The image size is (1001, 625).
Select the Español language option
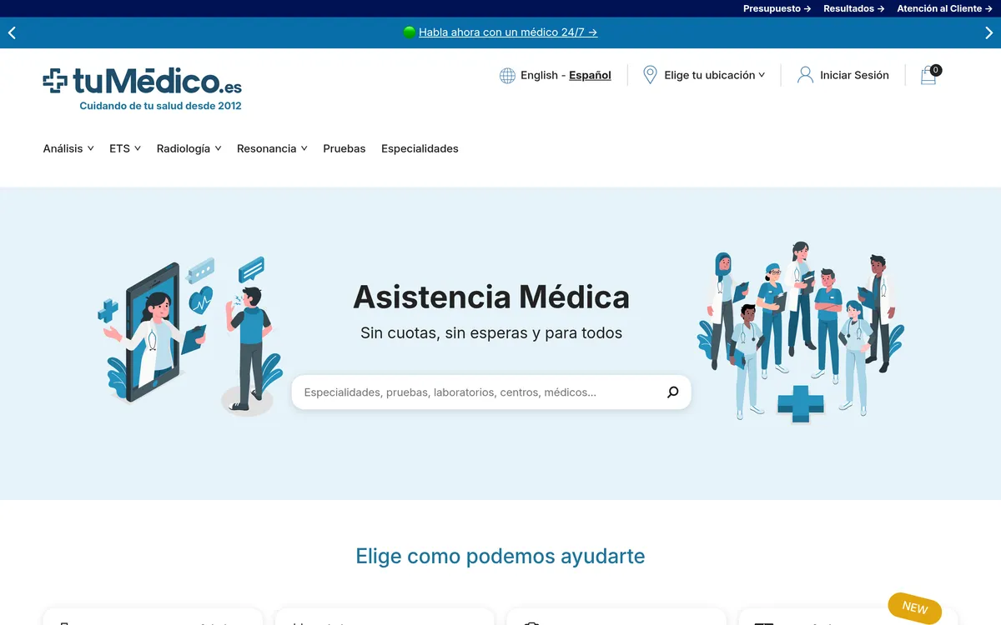[x=590, y=75]
